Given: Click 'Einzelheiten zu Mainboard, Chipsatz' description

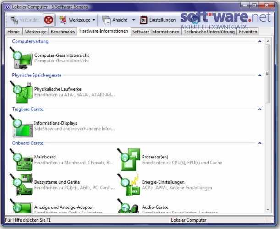Looking at the screenshot, I should pyautogui.click(x=73, y=163).
